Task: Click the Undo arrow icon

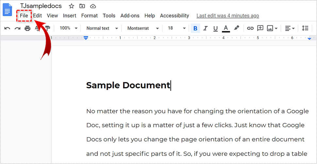Action: tap(7, 28)
